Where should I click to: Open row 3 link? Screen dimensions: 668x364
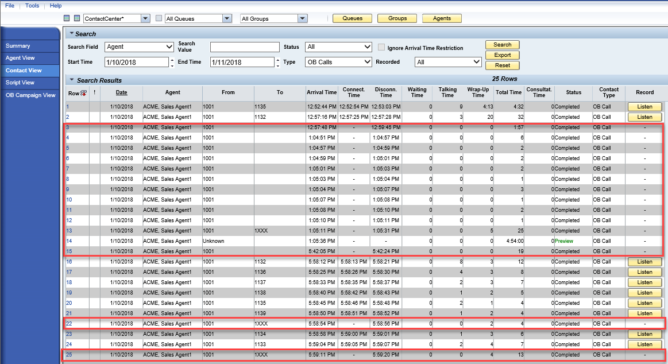click(x=67, y=127)
